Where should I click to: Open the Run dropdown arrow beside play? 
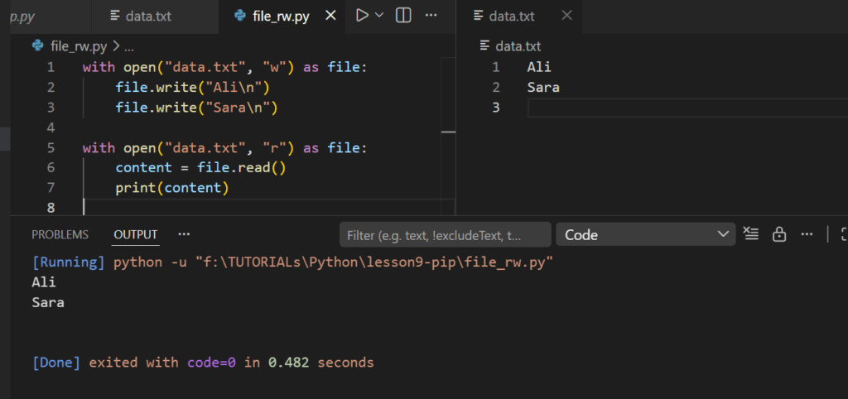tap(379, 16)
